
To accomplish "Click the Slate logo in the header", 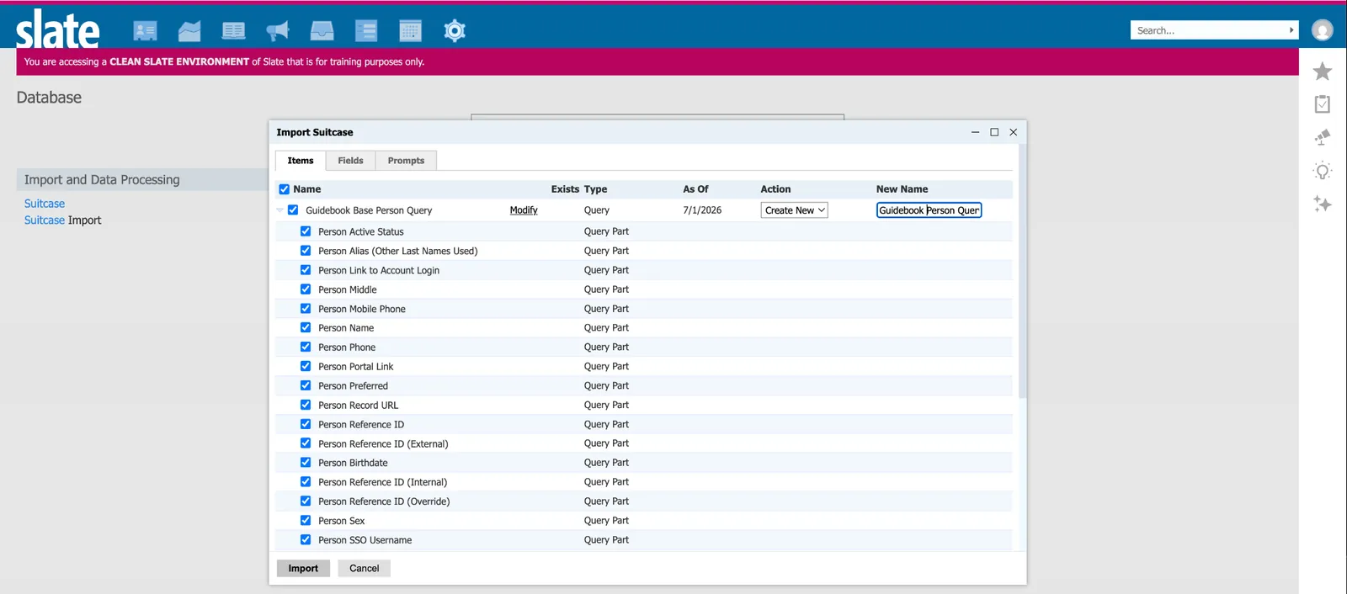I will pyautogui.click(x=57, y=29).
